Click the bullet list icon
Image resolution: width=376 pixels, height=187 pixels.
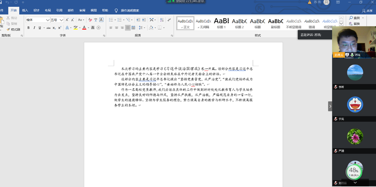coord(111,20)
